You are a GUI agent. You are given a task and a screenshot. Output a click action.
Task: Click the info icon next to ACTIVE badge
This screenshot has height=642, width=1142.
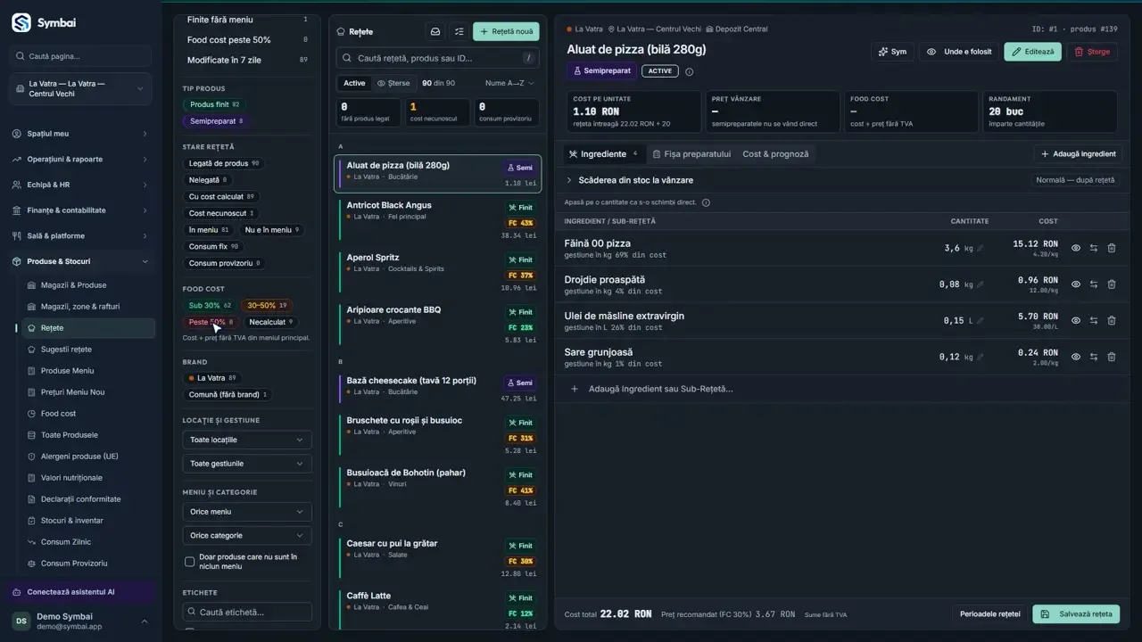point(689,71)
